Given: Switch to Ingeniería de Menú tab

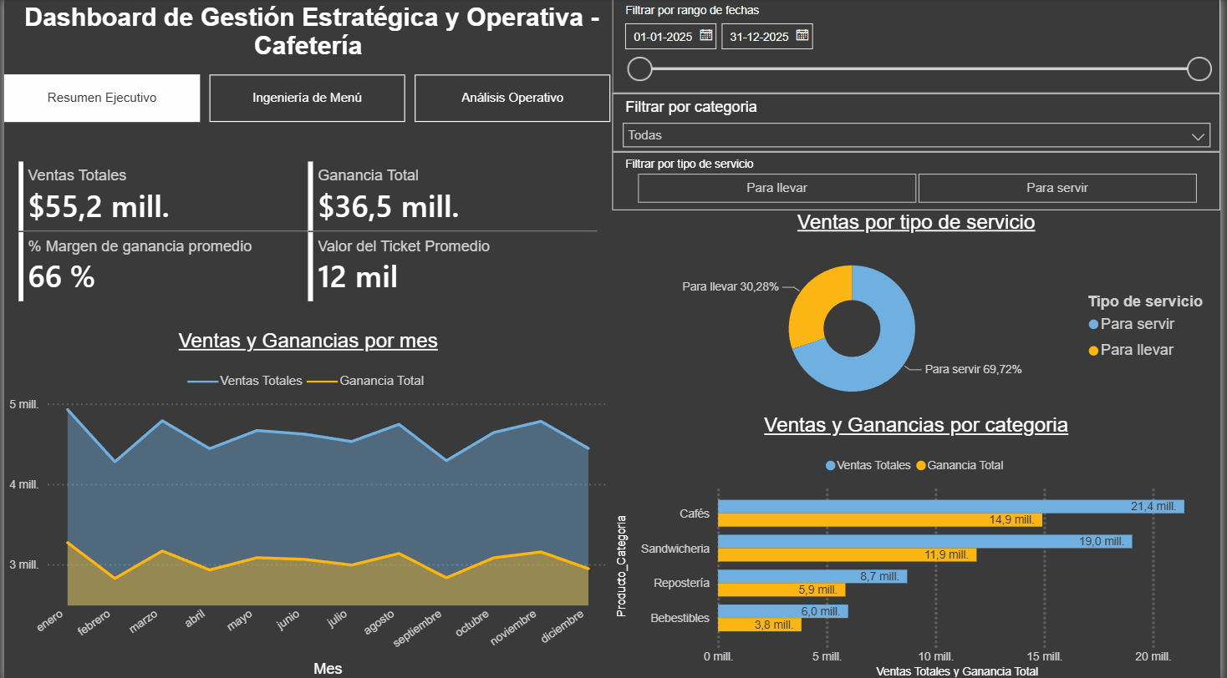Looking at the screenshot, I should 308,98.
